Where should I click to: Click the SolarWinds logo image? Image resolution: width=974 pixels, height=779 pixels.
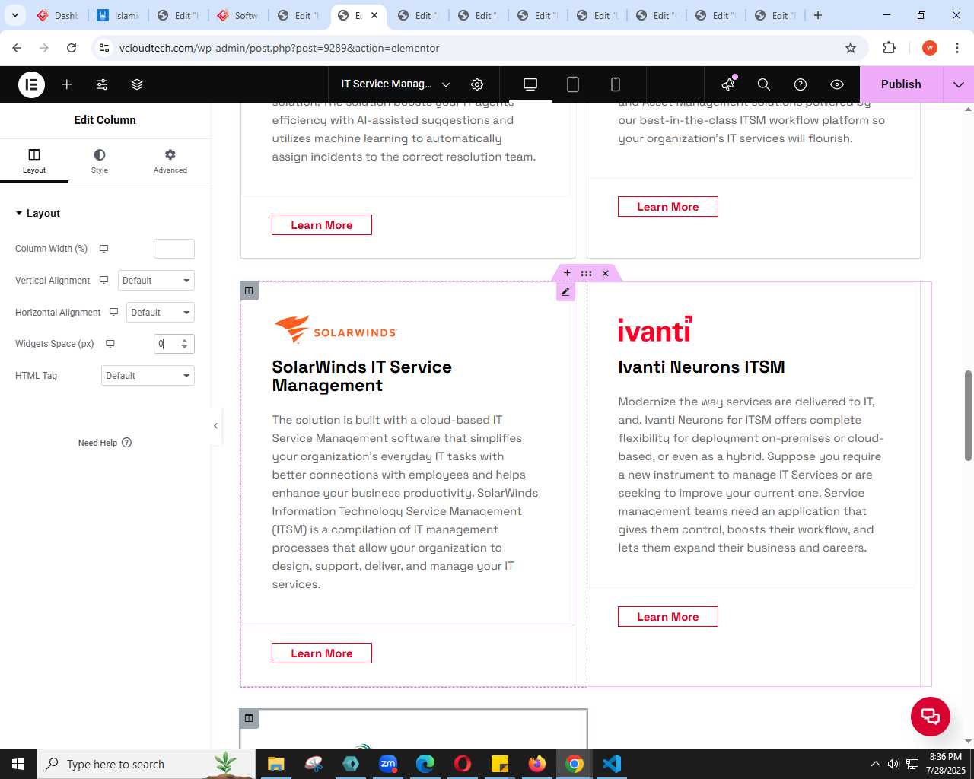(336, 330)
